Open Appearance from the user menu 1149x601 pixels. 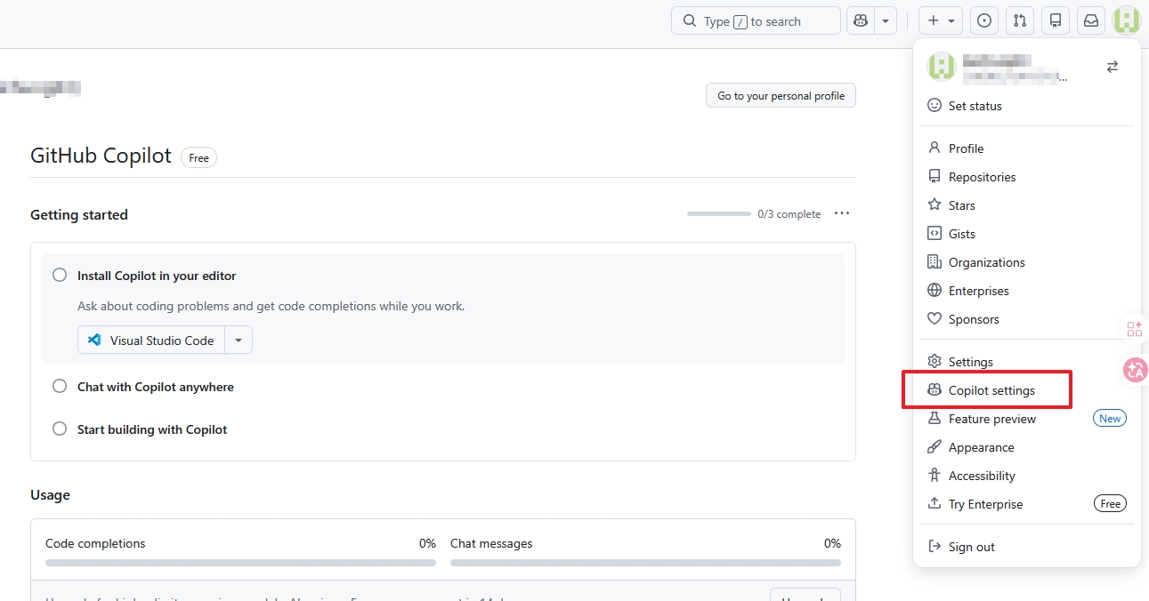pos(1027,447)
